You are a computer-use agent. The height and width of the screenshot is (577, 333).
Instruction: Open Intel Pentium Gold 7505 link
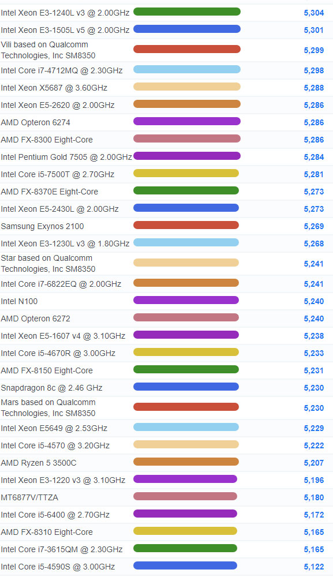tap(66, 157)
